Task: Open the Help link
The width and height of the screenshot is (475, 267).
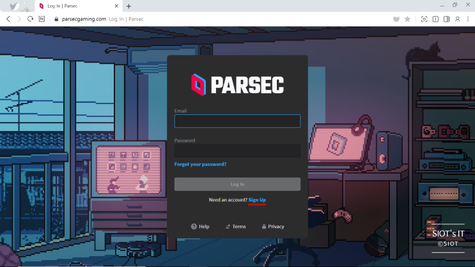Action: pyautogui.click(x=200, y=226)
